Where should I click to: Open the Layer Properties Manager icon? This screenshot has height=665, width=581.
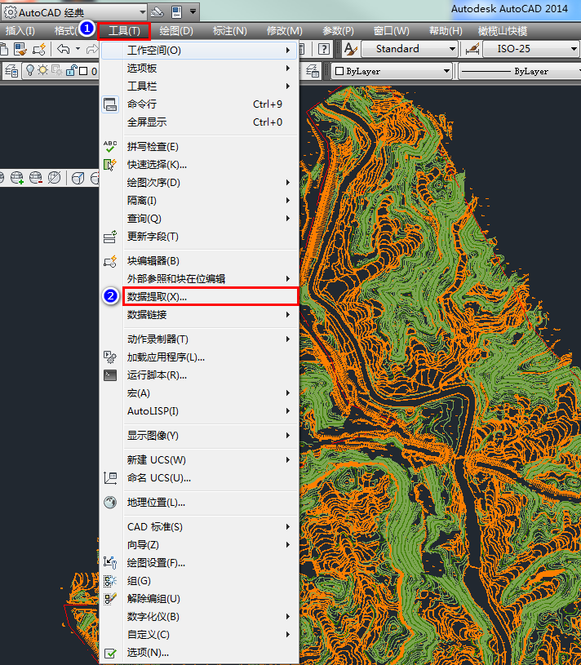coord(11,71)
